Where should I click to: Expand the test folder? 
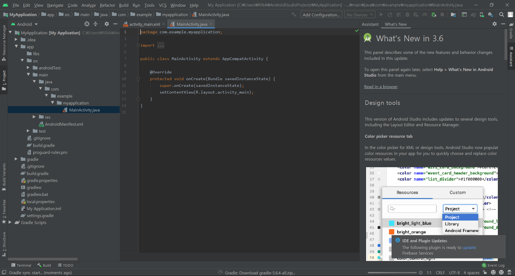pos(28,131)
